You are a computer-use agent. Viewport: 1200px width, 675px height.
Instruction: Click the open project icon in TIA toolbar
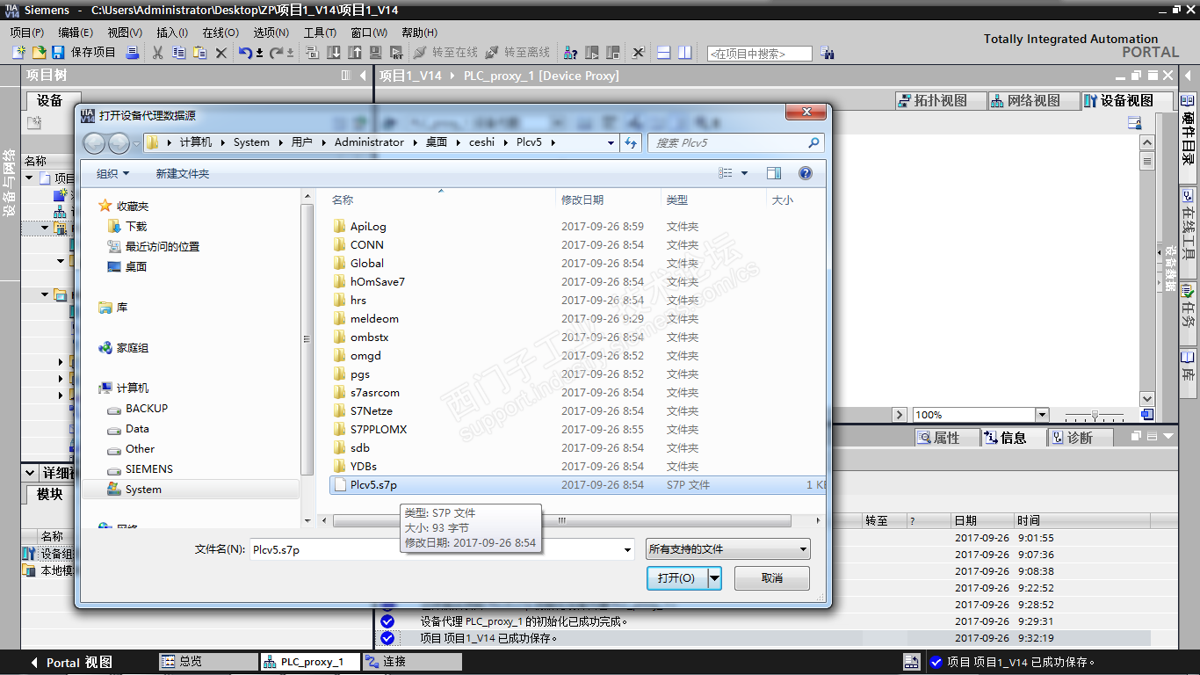(39, 53)
